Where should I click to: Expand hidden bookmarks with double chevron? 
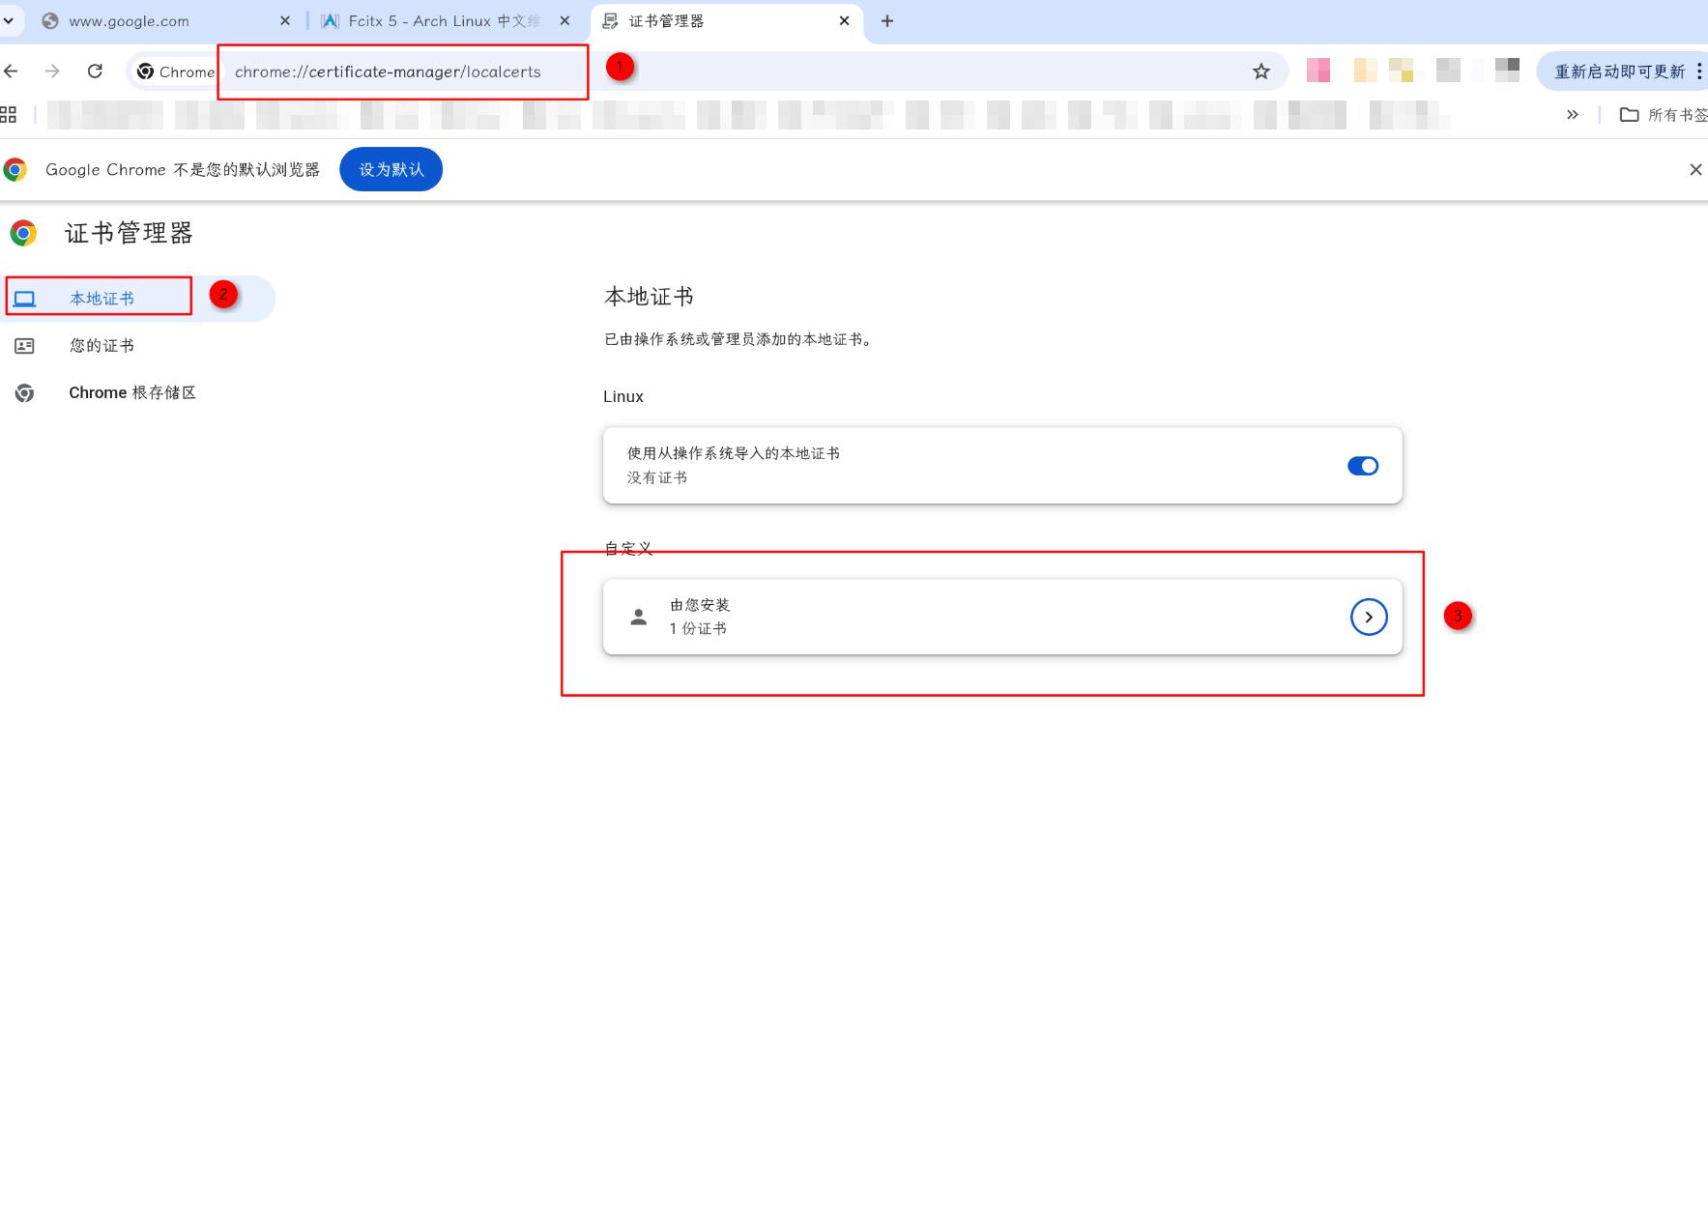coord(1573,115)
